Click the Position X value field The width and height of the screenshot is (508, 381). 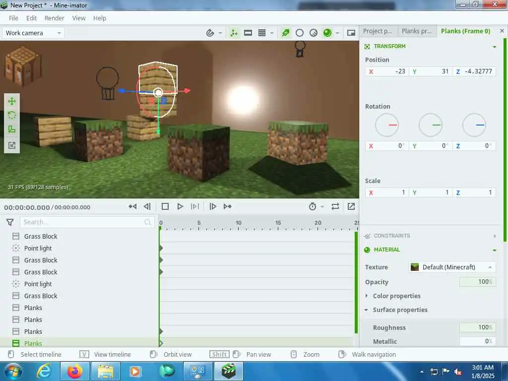[x=387, y=71]
